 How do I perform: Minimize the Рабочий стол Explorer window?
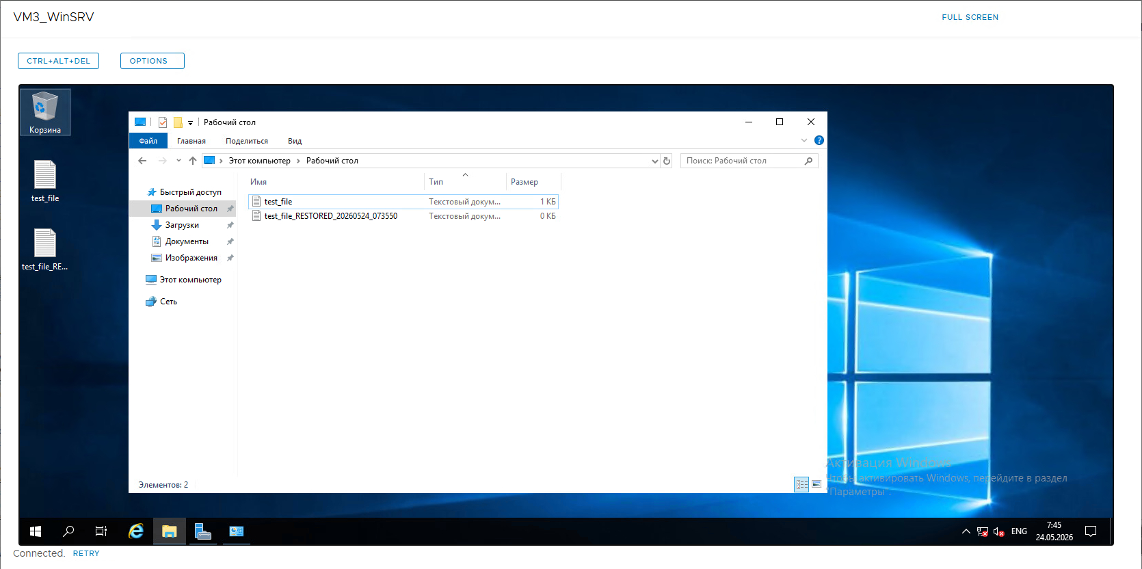click(x=749, y=122)
